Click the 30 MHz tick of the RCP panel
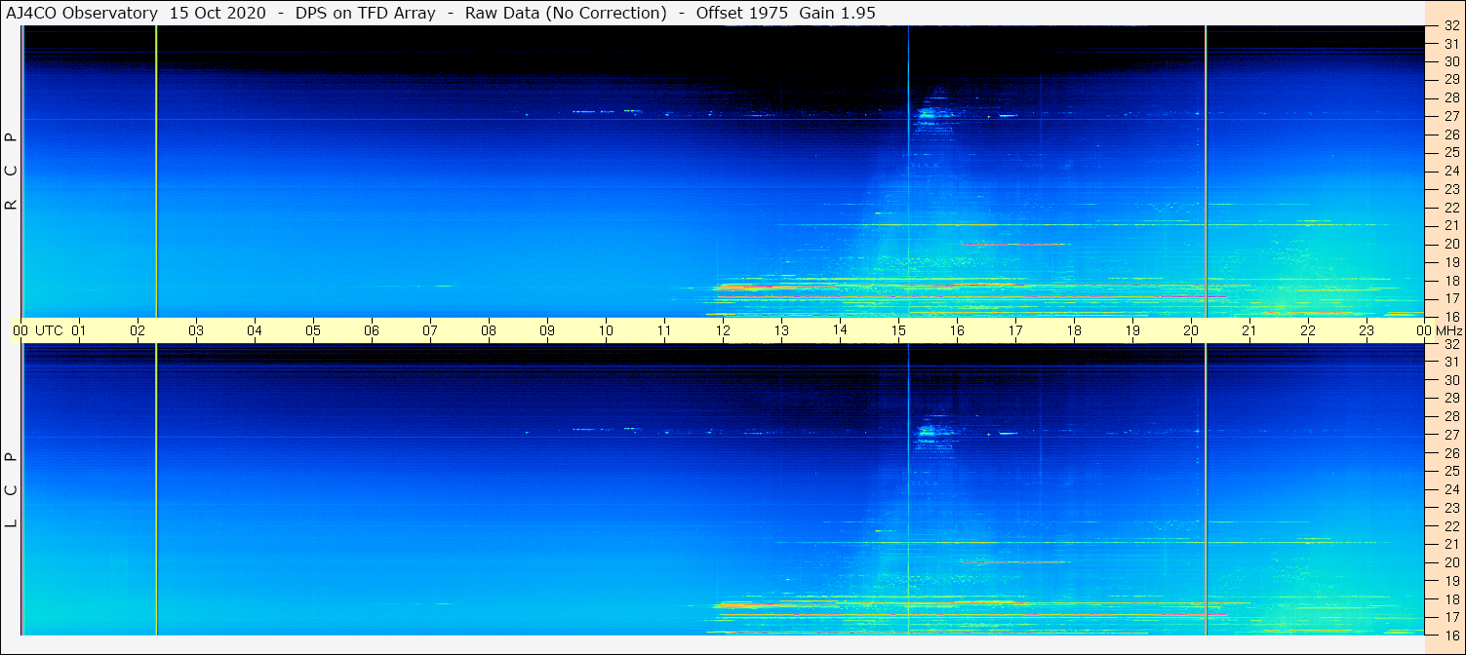 tap(1451, 60)
